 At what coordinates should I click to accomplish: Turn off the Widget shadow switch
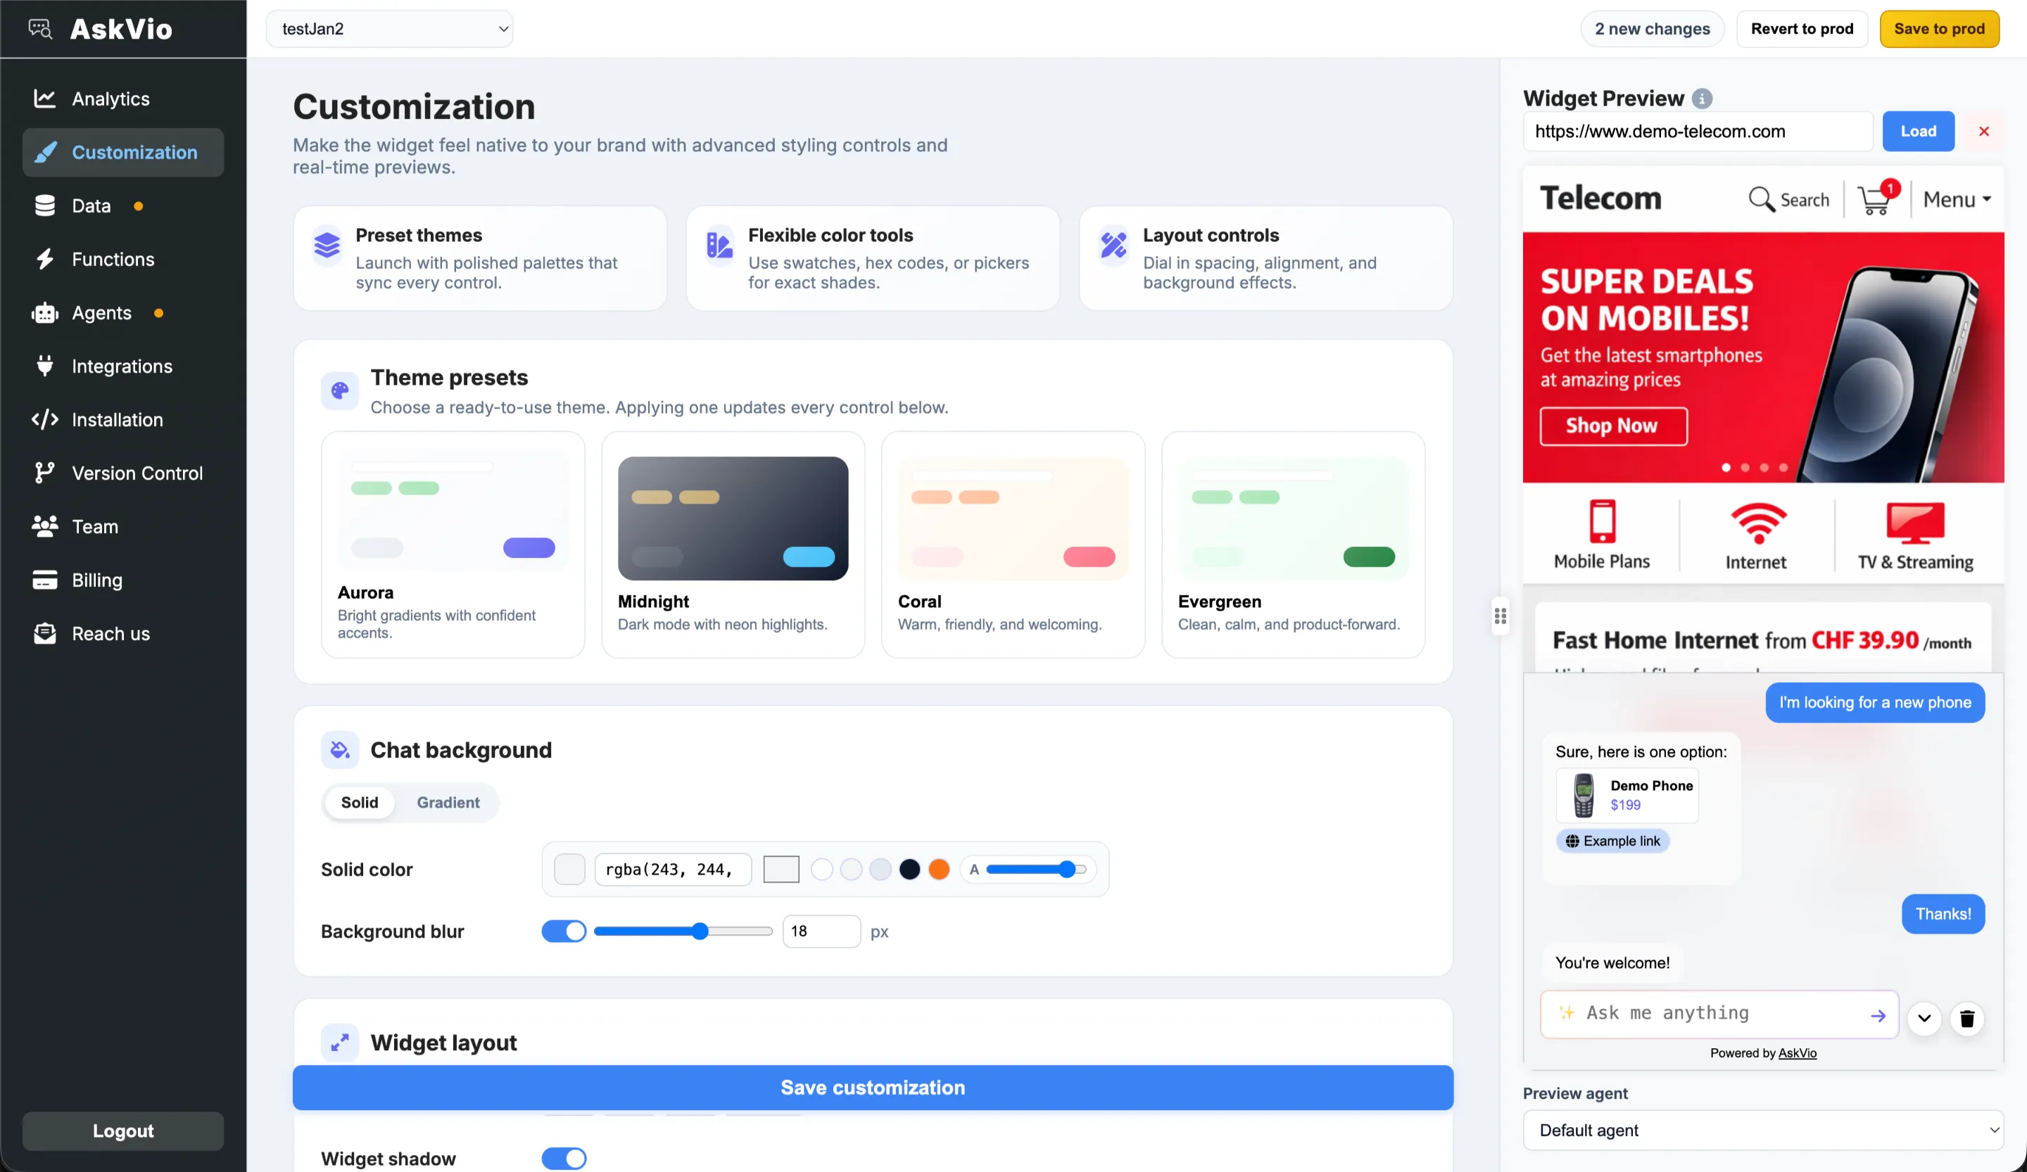(563, 1157)
